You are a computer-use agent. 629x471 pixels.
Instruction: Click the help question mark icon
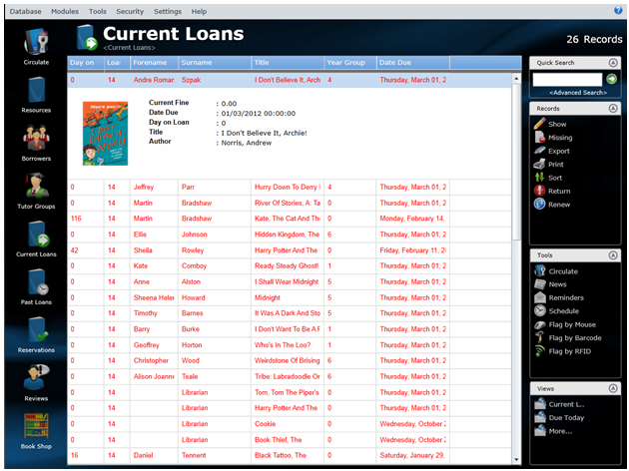[x=618, y=10]
